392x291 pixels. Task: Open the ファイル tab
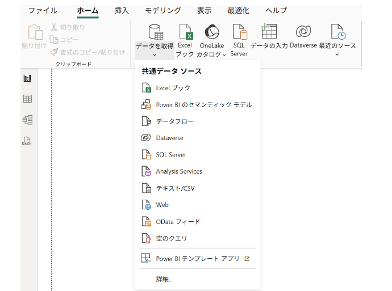[43, 10]
